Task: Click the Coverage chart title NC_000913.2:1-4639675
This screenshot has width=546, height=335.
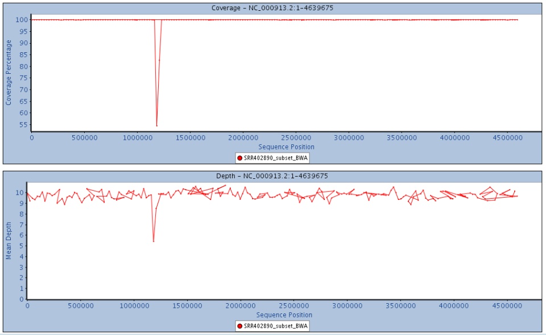Action: (x=272, y=7)
